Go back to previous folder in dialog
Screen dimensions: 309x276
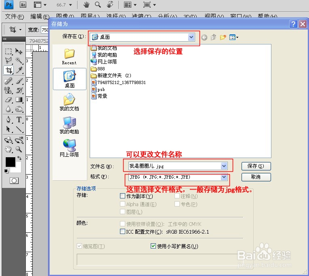[204, 37]
